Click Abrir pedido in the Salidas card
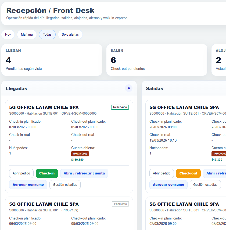Viewport: 226px width, 230px height. [162, 173]
